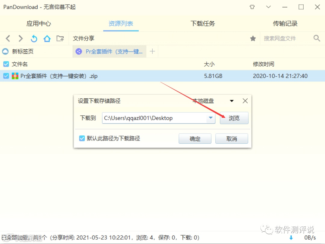Image resolution: width=325 pixels, height=244 pixels.
Task: Switch to the 应用中心 tab
Action: pyautogui.click(x=39, y=23)
